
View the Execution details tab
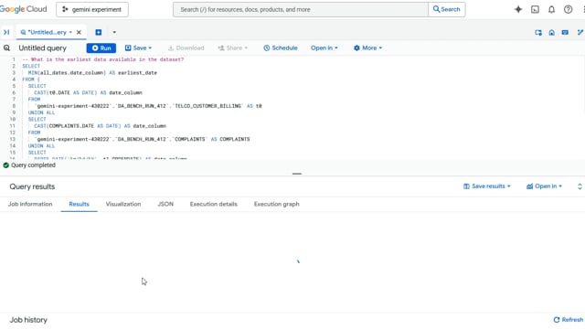click(x=213, y=204)
